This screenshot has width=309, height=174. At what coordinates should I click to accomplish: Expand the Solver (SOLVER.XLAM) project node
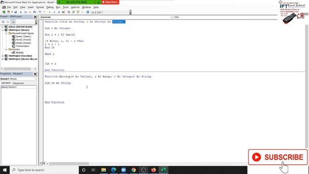2,27
